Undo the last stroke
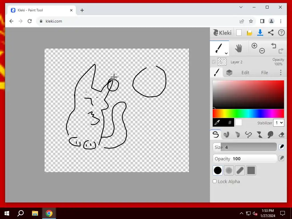This screenshot has height=219, width=292. [273, 46]
